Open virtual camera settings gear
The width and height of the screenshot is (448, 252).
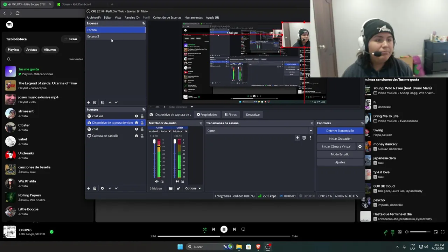[x=360, y=147]
